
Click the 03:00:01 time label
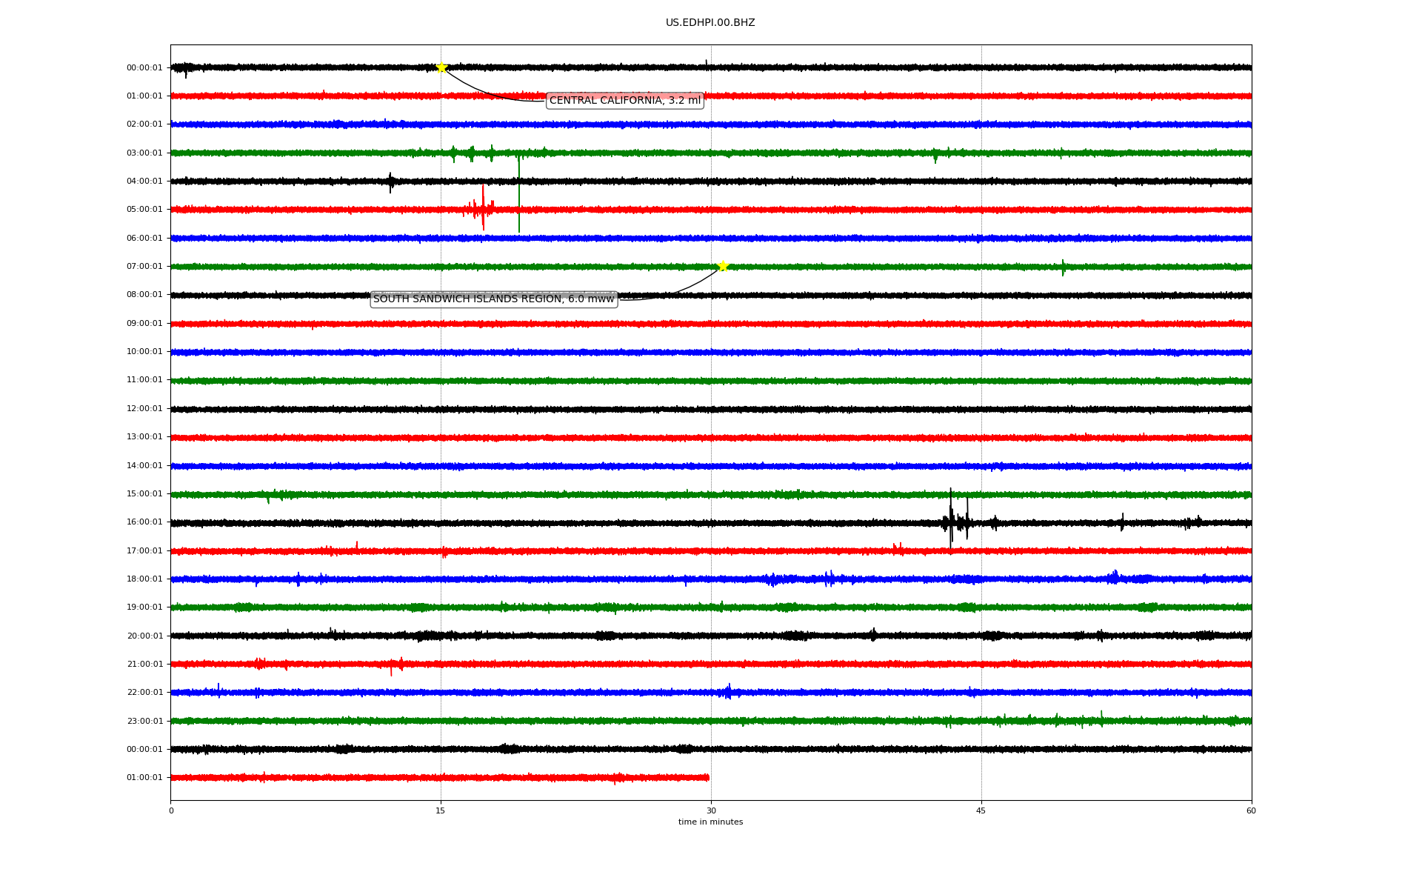(x=144, y=153)
